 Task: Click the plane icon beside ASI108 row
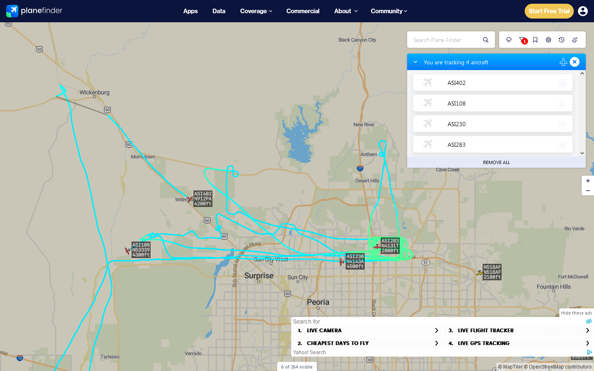coord(428,103)
